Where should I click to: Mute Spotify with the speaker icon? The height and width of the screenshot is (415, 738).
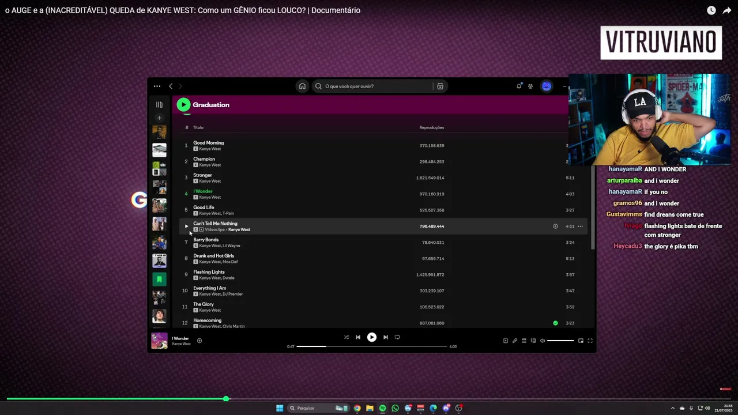point(543,341)
